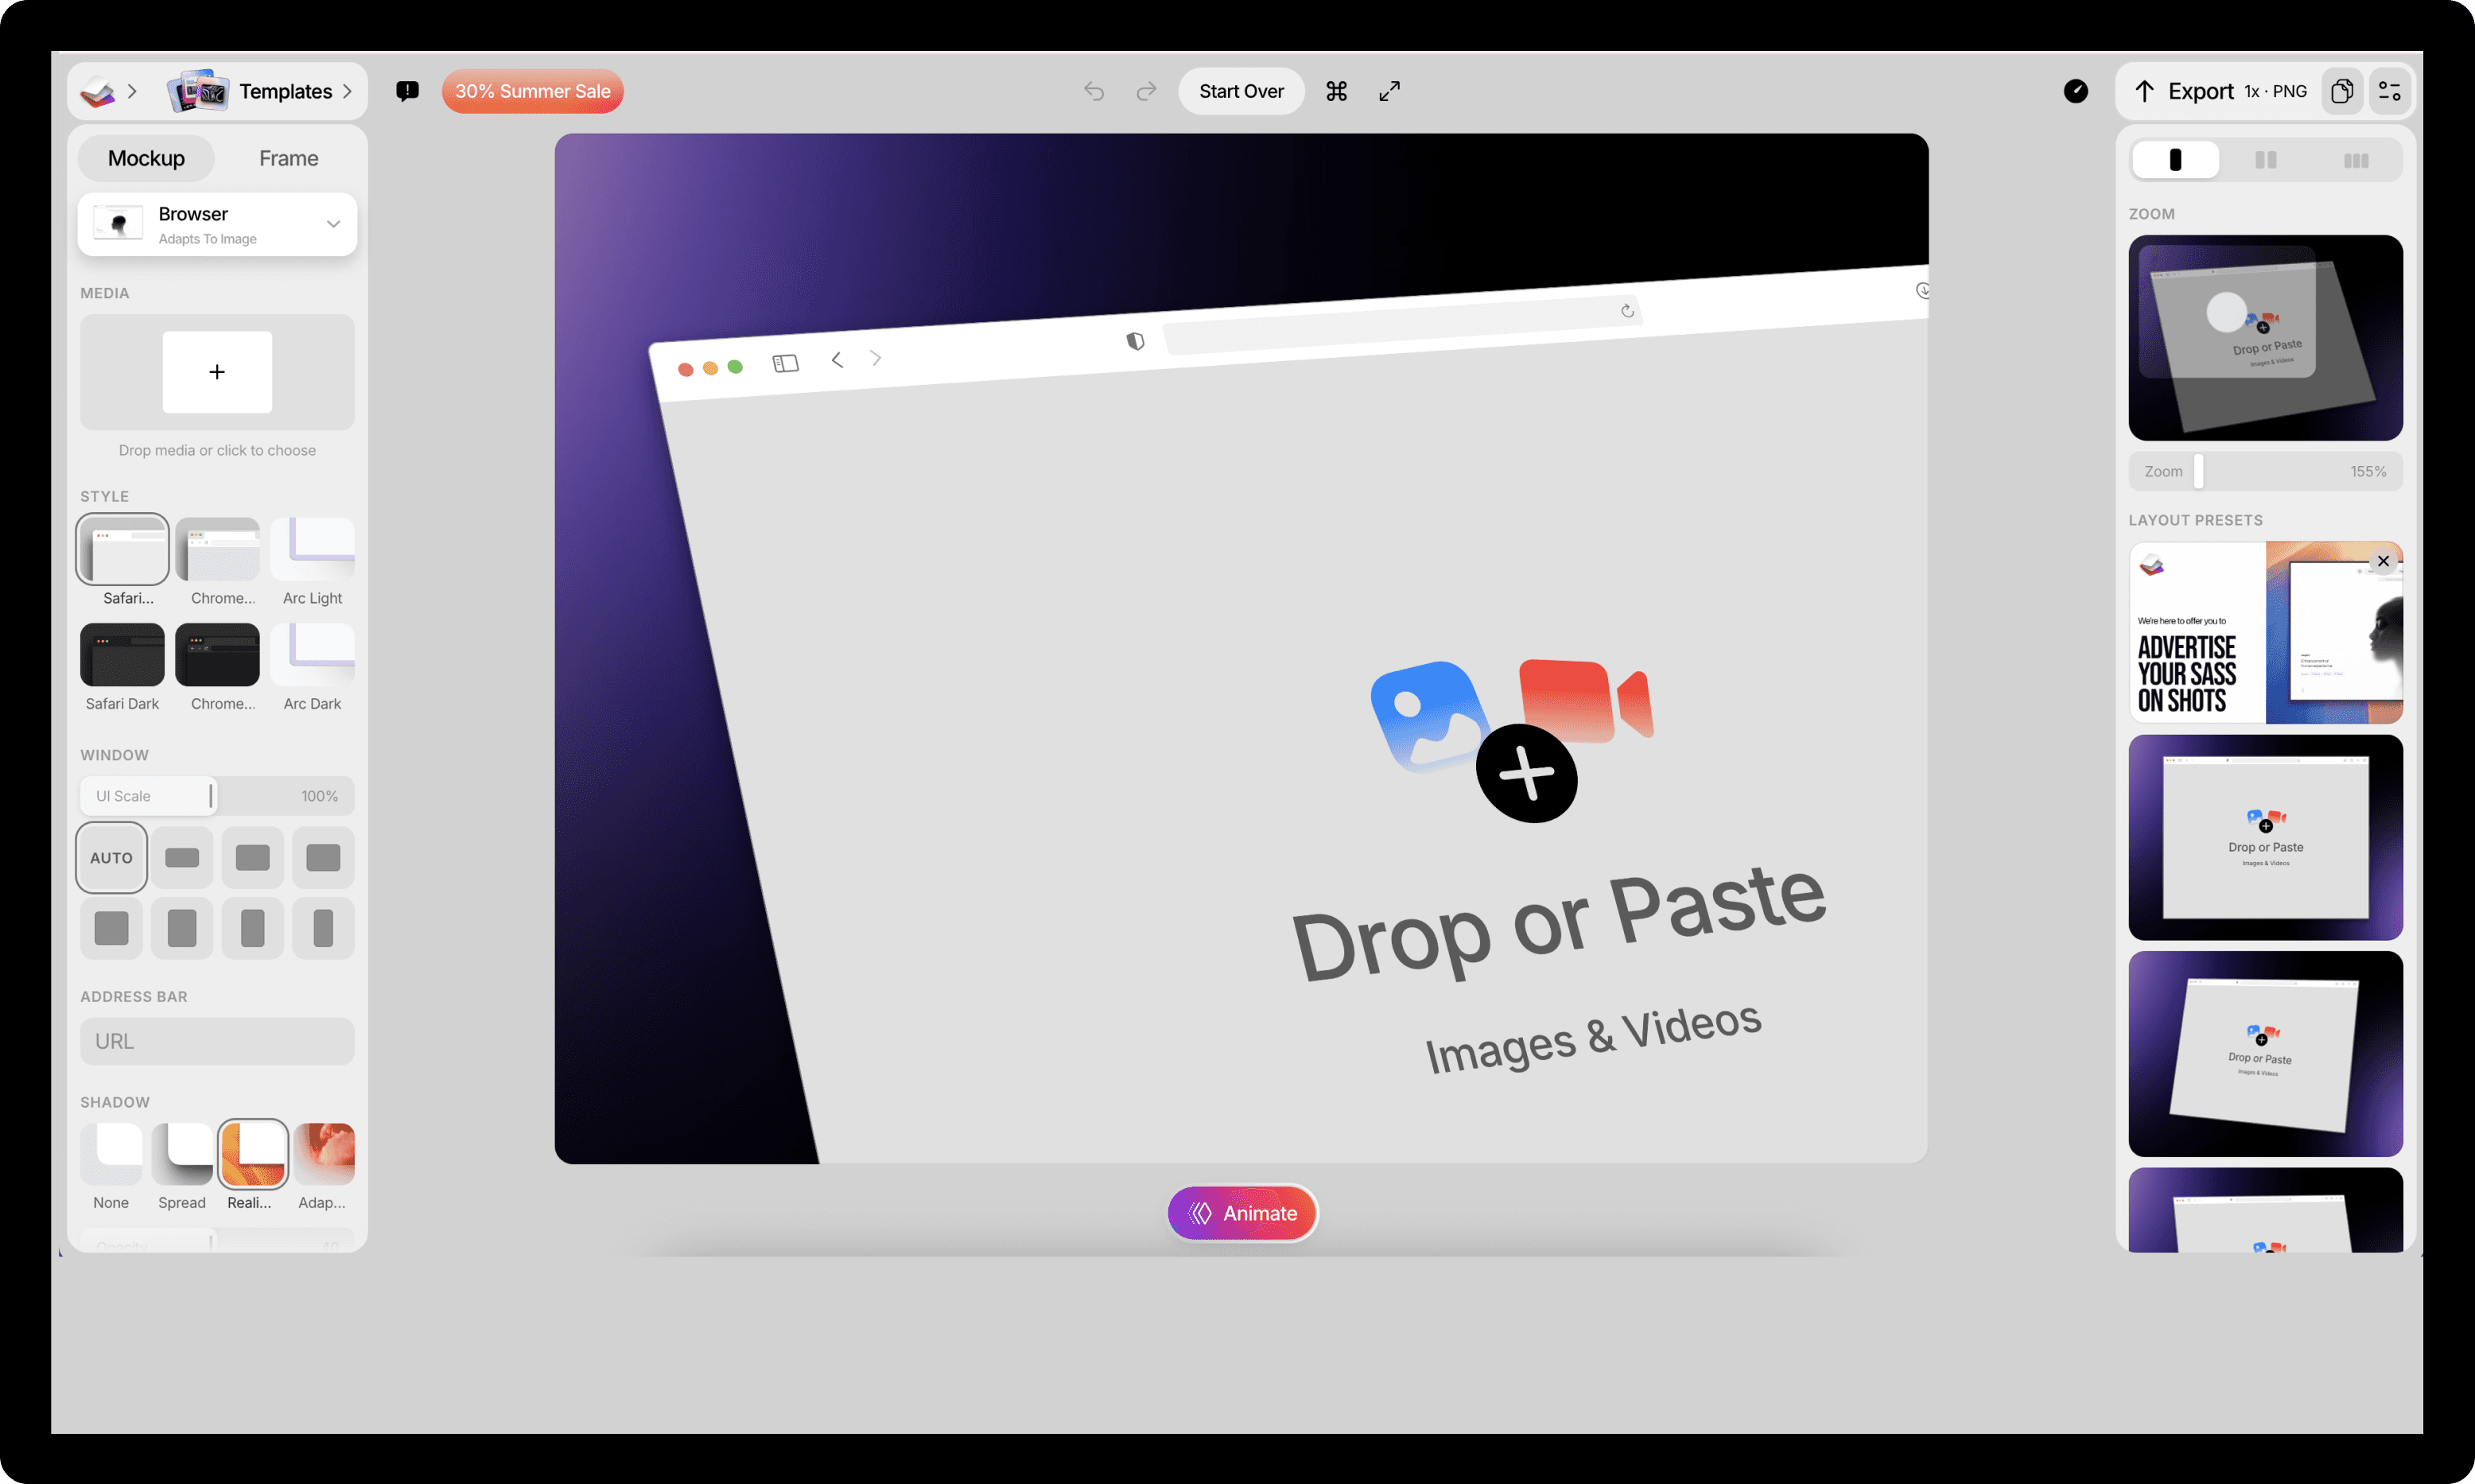Click the app logo icon at top left
The height and width of the screenshot is (1484, 2475).
point(97,92)
